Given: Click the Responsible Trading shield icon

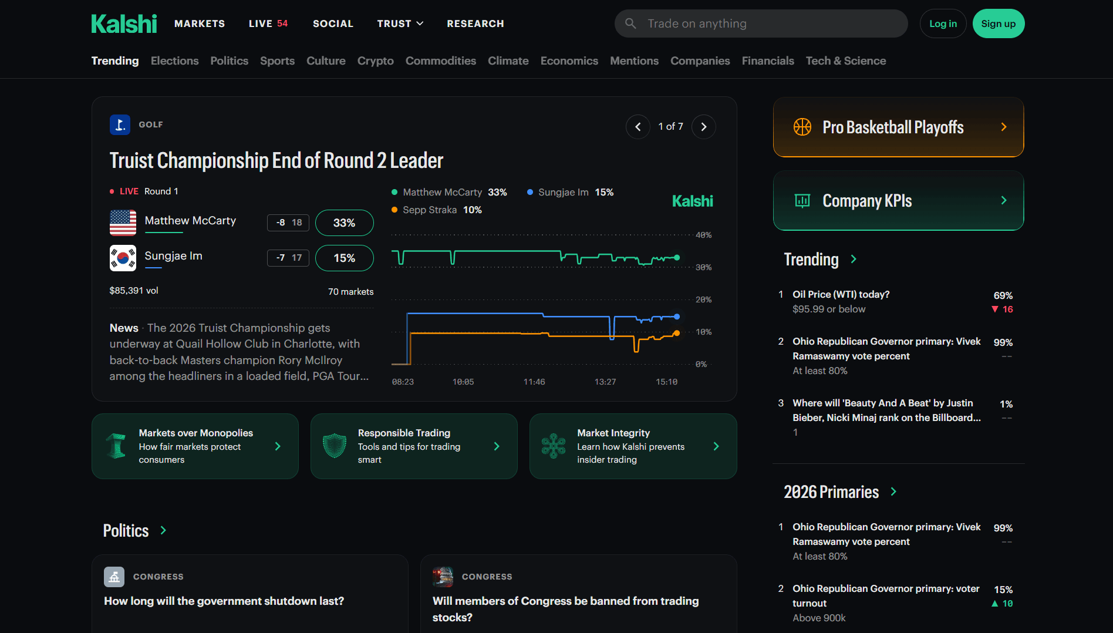Looking at the screenshot, I should click(335, 446).
